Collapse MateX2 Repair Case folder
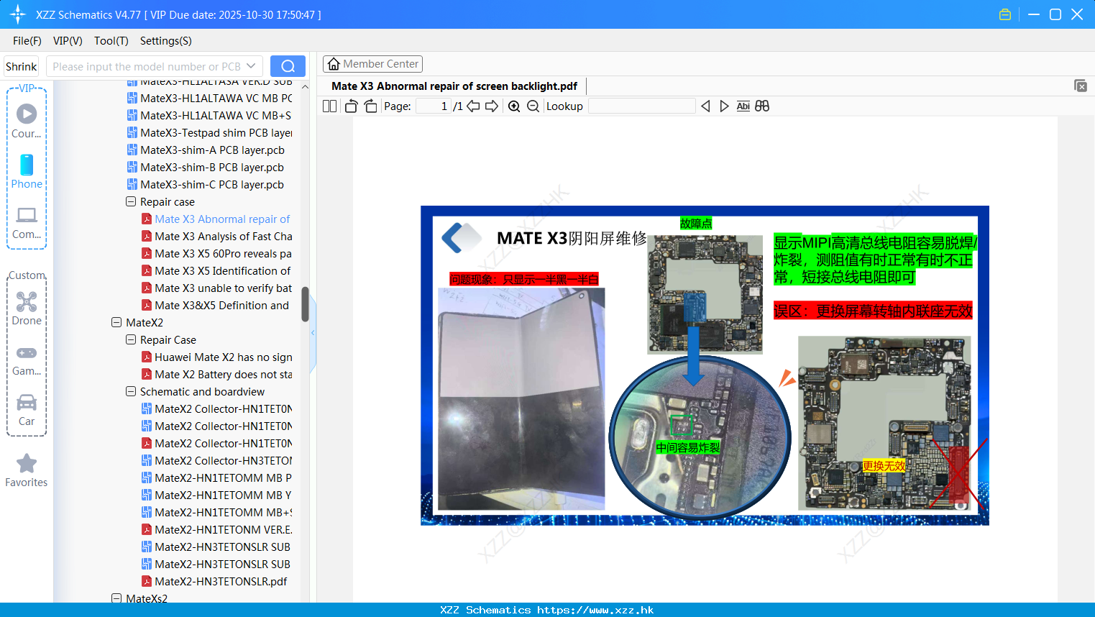1095x617 pixels. [x=131, y=340]
